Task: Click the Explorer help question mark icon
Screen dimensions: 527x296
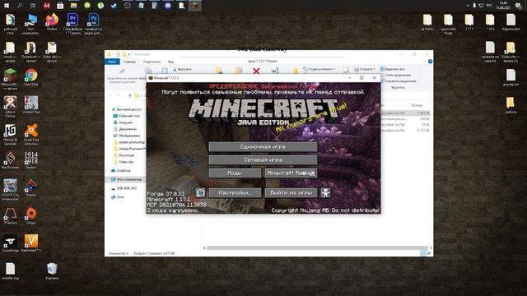Action: click(x=430, y=62)
